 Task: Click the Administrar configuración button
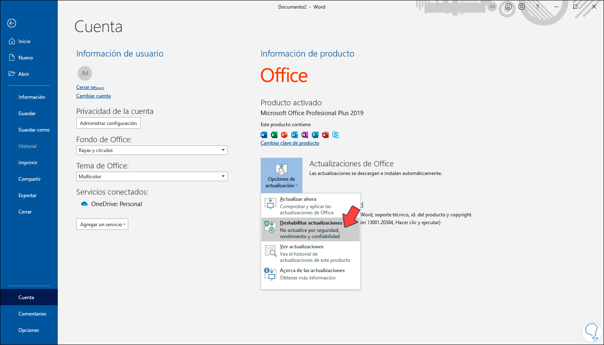[x=108, y=123]
